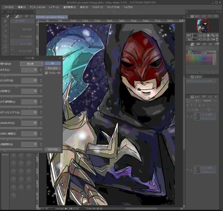The width and height of the screenshot is (223, 211).
Task: Open the ファイル(F) menu
Action: click(9, 7)
